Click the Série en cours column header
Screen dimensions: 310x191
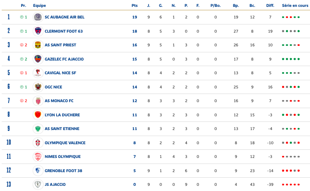[x=292, y=6]
